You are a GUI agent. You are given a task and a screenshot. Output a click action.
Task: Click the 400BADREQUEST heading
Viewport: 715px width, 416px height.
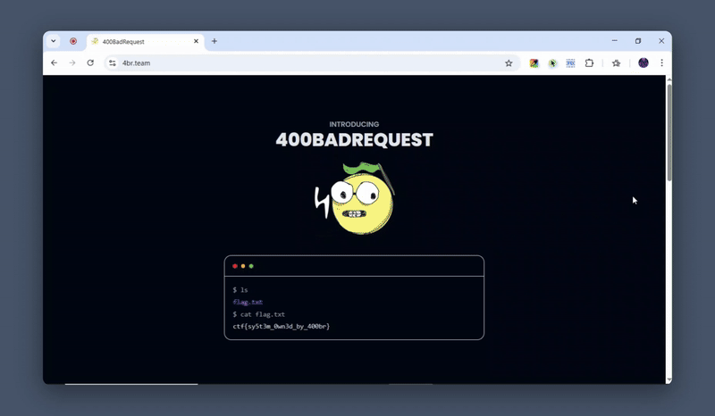click(x=354, y=140)
